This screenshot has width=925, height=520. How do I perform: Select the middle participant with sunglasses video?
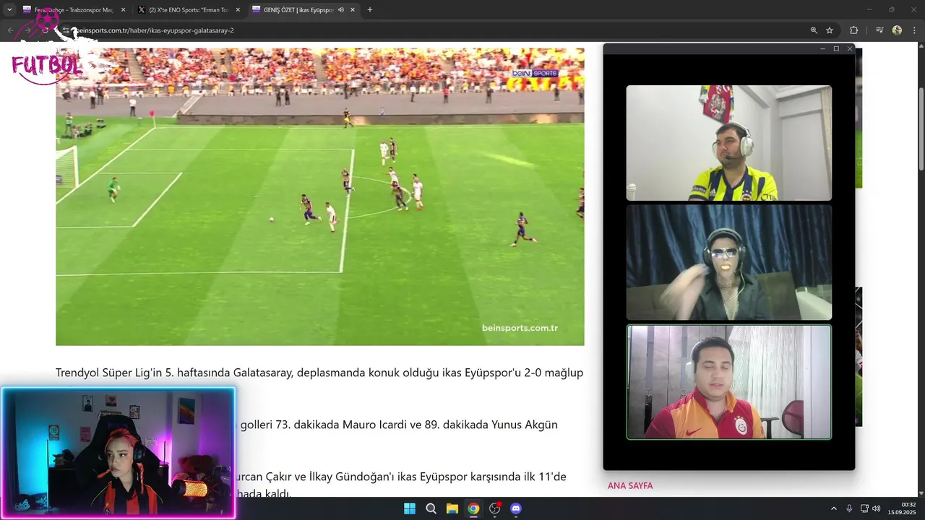click(728, 262)
